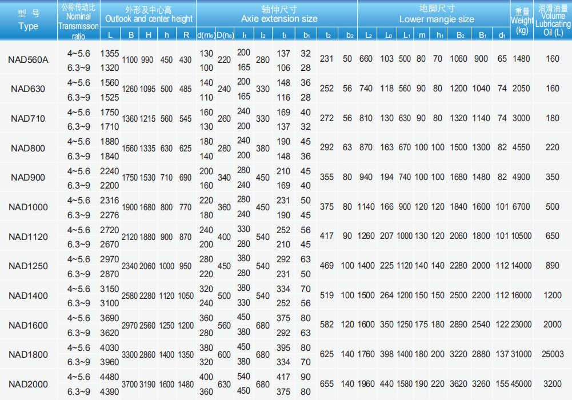
Task: Click the NAD630 model name
Action: 28,89
